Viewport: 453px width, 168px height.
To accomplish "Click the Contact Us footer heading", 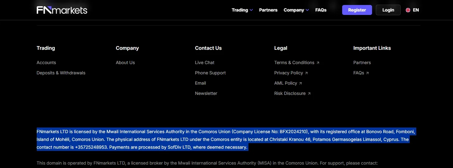I will click(208, 48).
